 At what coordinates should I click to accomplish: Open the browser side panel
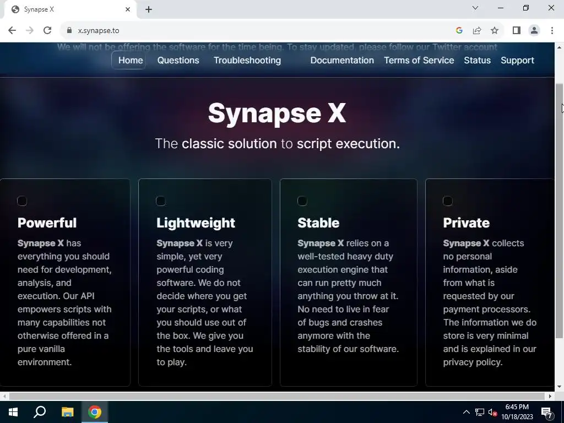click(x=517, y=31)
